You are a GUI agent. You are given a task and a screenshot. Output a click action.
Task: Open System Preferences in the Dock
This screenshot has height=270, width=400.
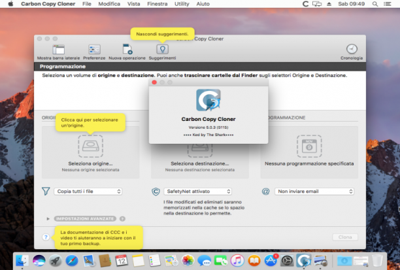pos(287,261)
